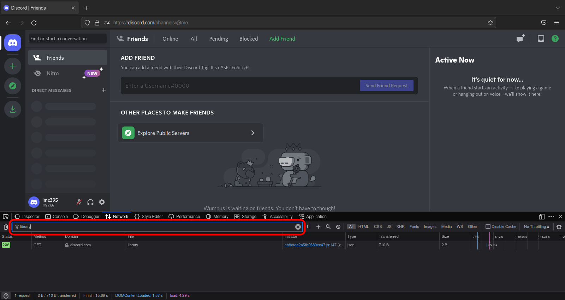The image size is (565, 300).
Task: Show Online friends
Action: [x=170, y=39]
